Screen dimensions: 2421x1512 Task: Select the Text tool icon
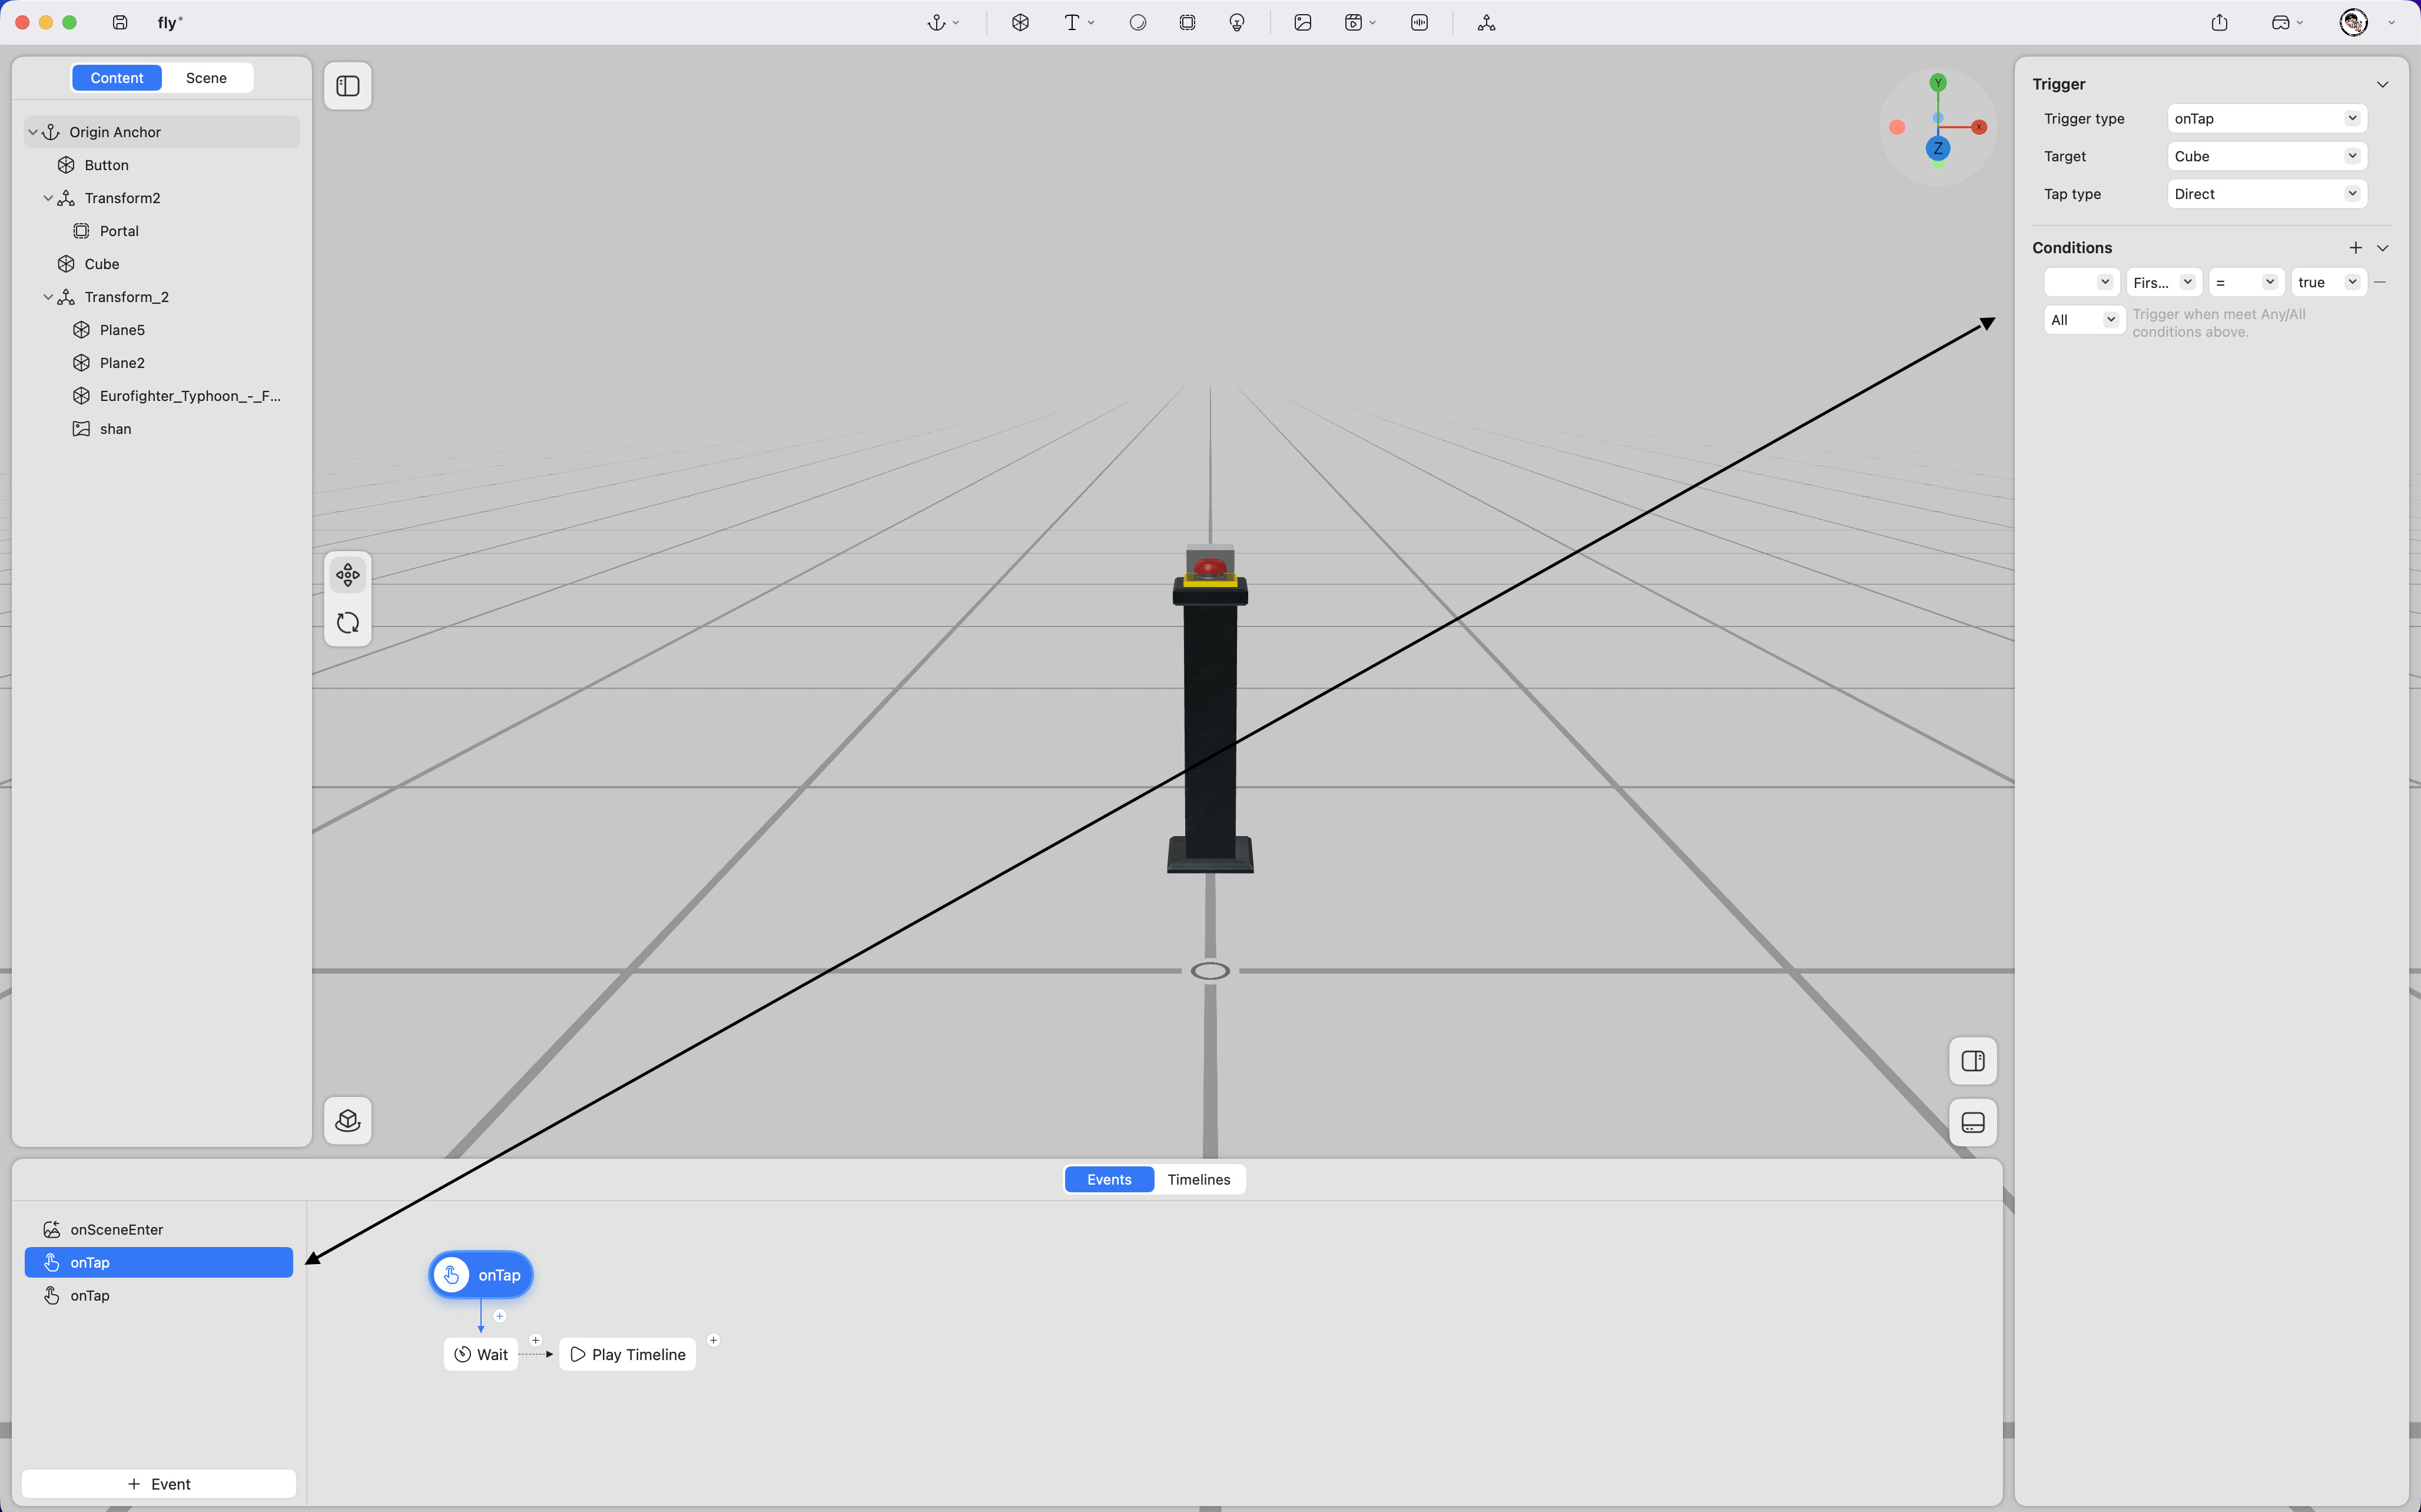[x=1071, y=22]
